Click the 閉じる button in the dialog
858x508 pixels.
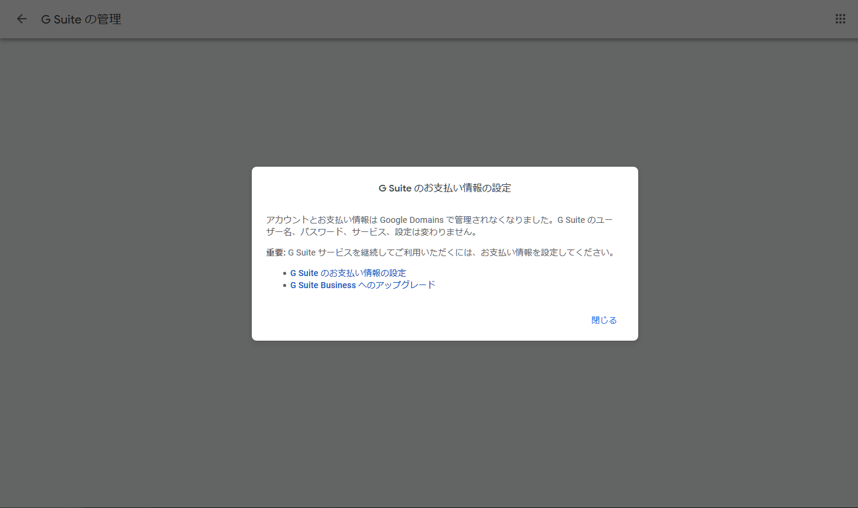[604, 320]
